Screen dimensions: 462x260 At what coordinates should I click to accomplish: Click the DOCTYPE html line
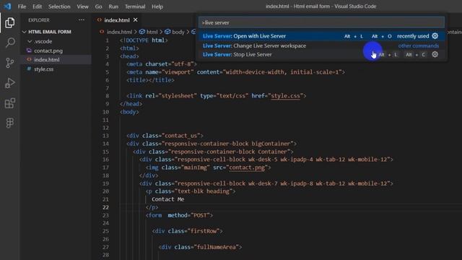pyautogui.click(x=144, y=40)
